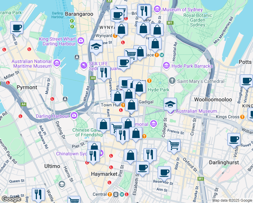Select the A4 road badge near Pyrmont
The height and width of the screenshot is (203, 253).
tap(24, 104)
